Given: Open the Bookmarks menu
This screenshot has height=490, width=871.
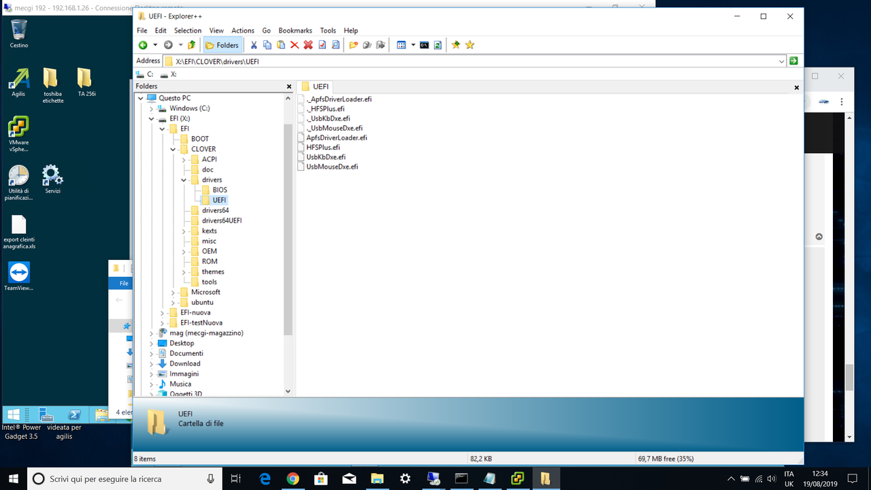Looking at the screenshot, I should [x=295, y=31].
